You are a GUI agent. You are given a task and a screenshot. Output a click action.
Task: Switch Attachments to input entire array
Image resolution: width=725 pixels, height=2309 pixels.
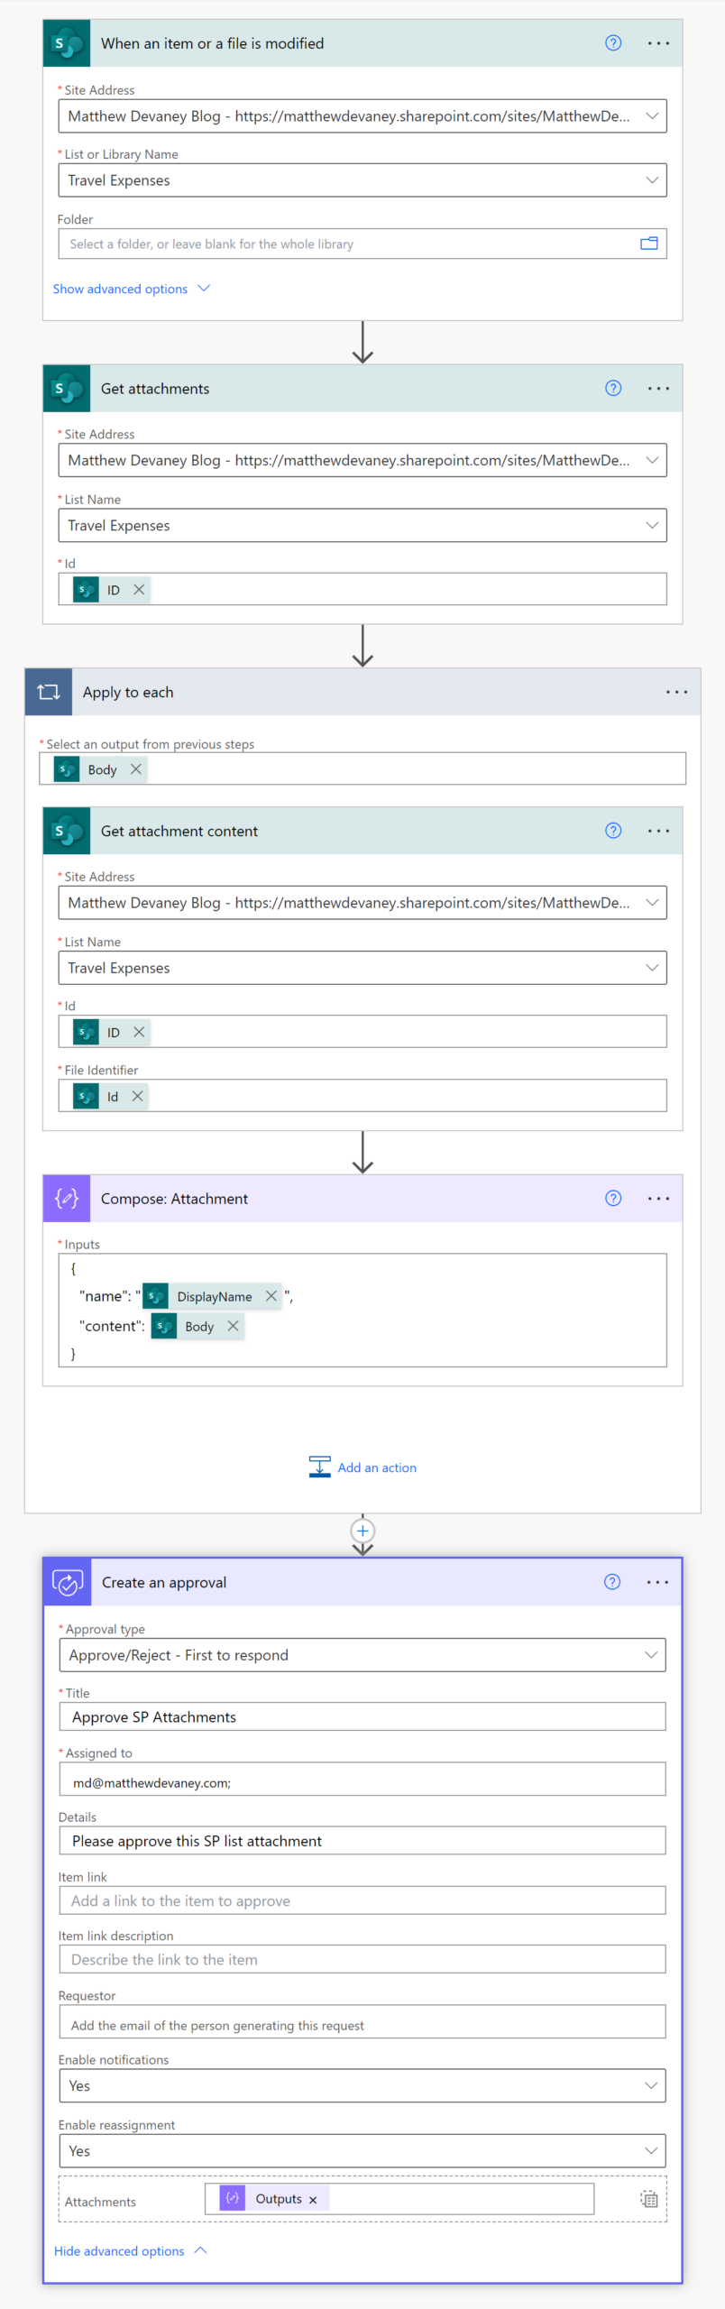648,2198
